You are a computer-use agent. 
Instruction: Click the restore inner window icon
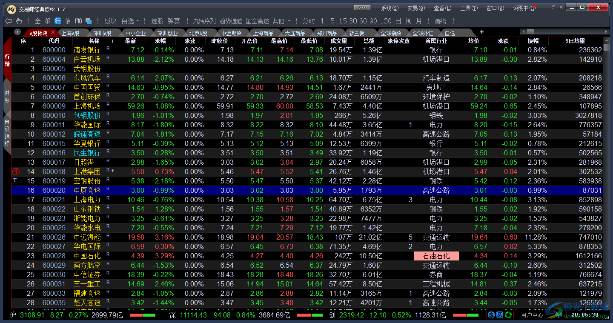[x=553, y=7]
